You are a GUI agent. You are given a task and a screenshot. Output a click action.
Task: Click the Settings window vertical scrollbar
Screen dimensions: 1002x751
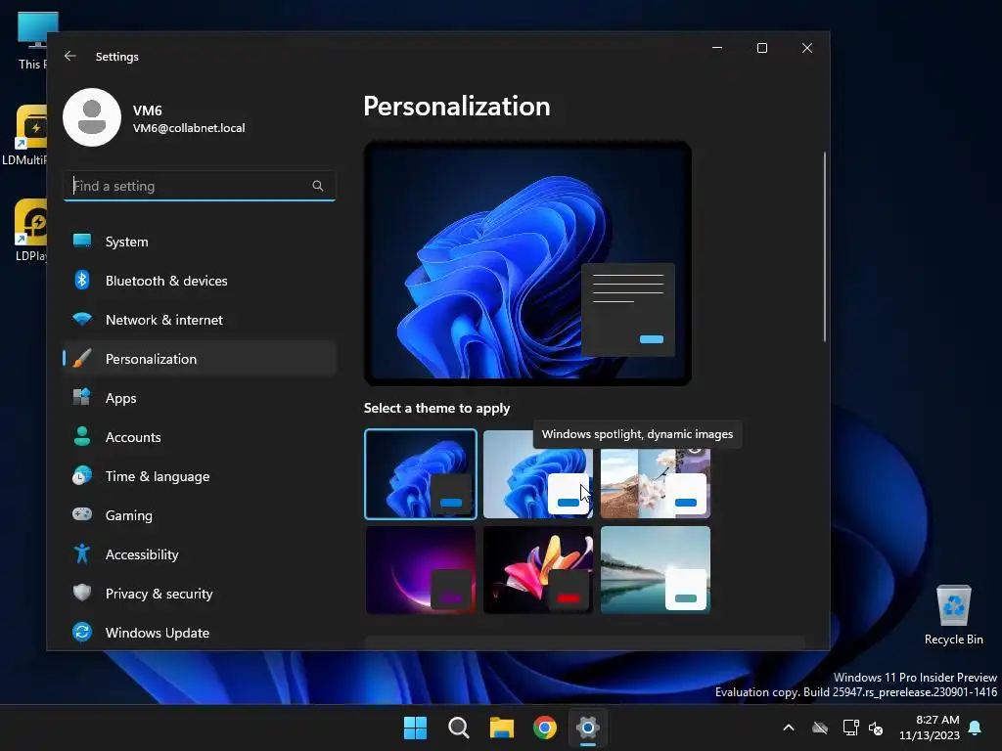point(824,246)
